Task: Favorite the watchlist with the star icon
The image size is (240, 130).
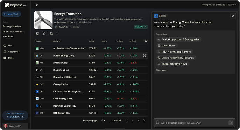Action: tap(44, 33)
